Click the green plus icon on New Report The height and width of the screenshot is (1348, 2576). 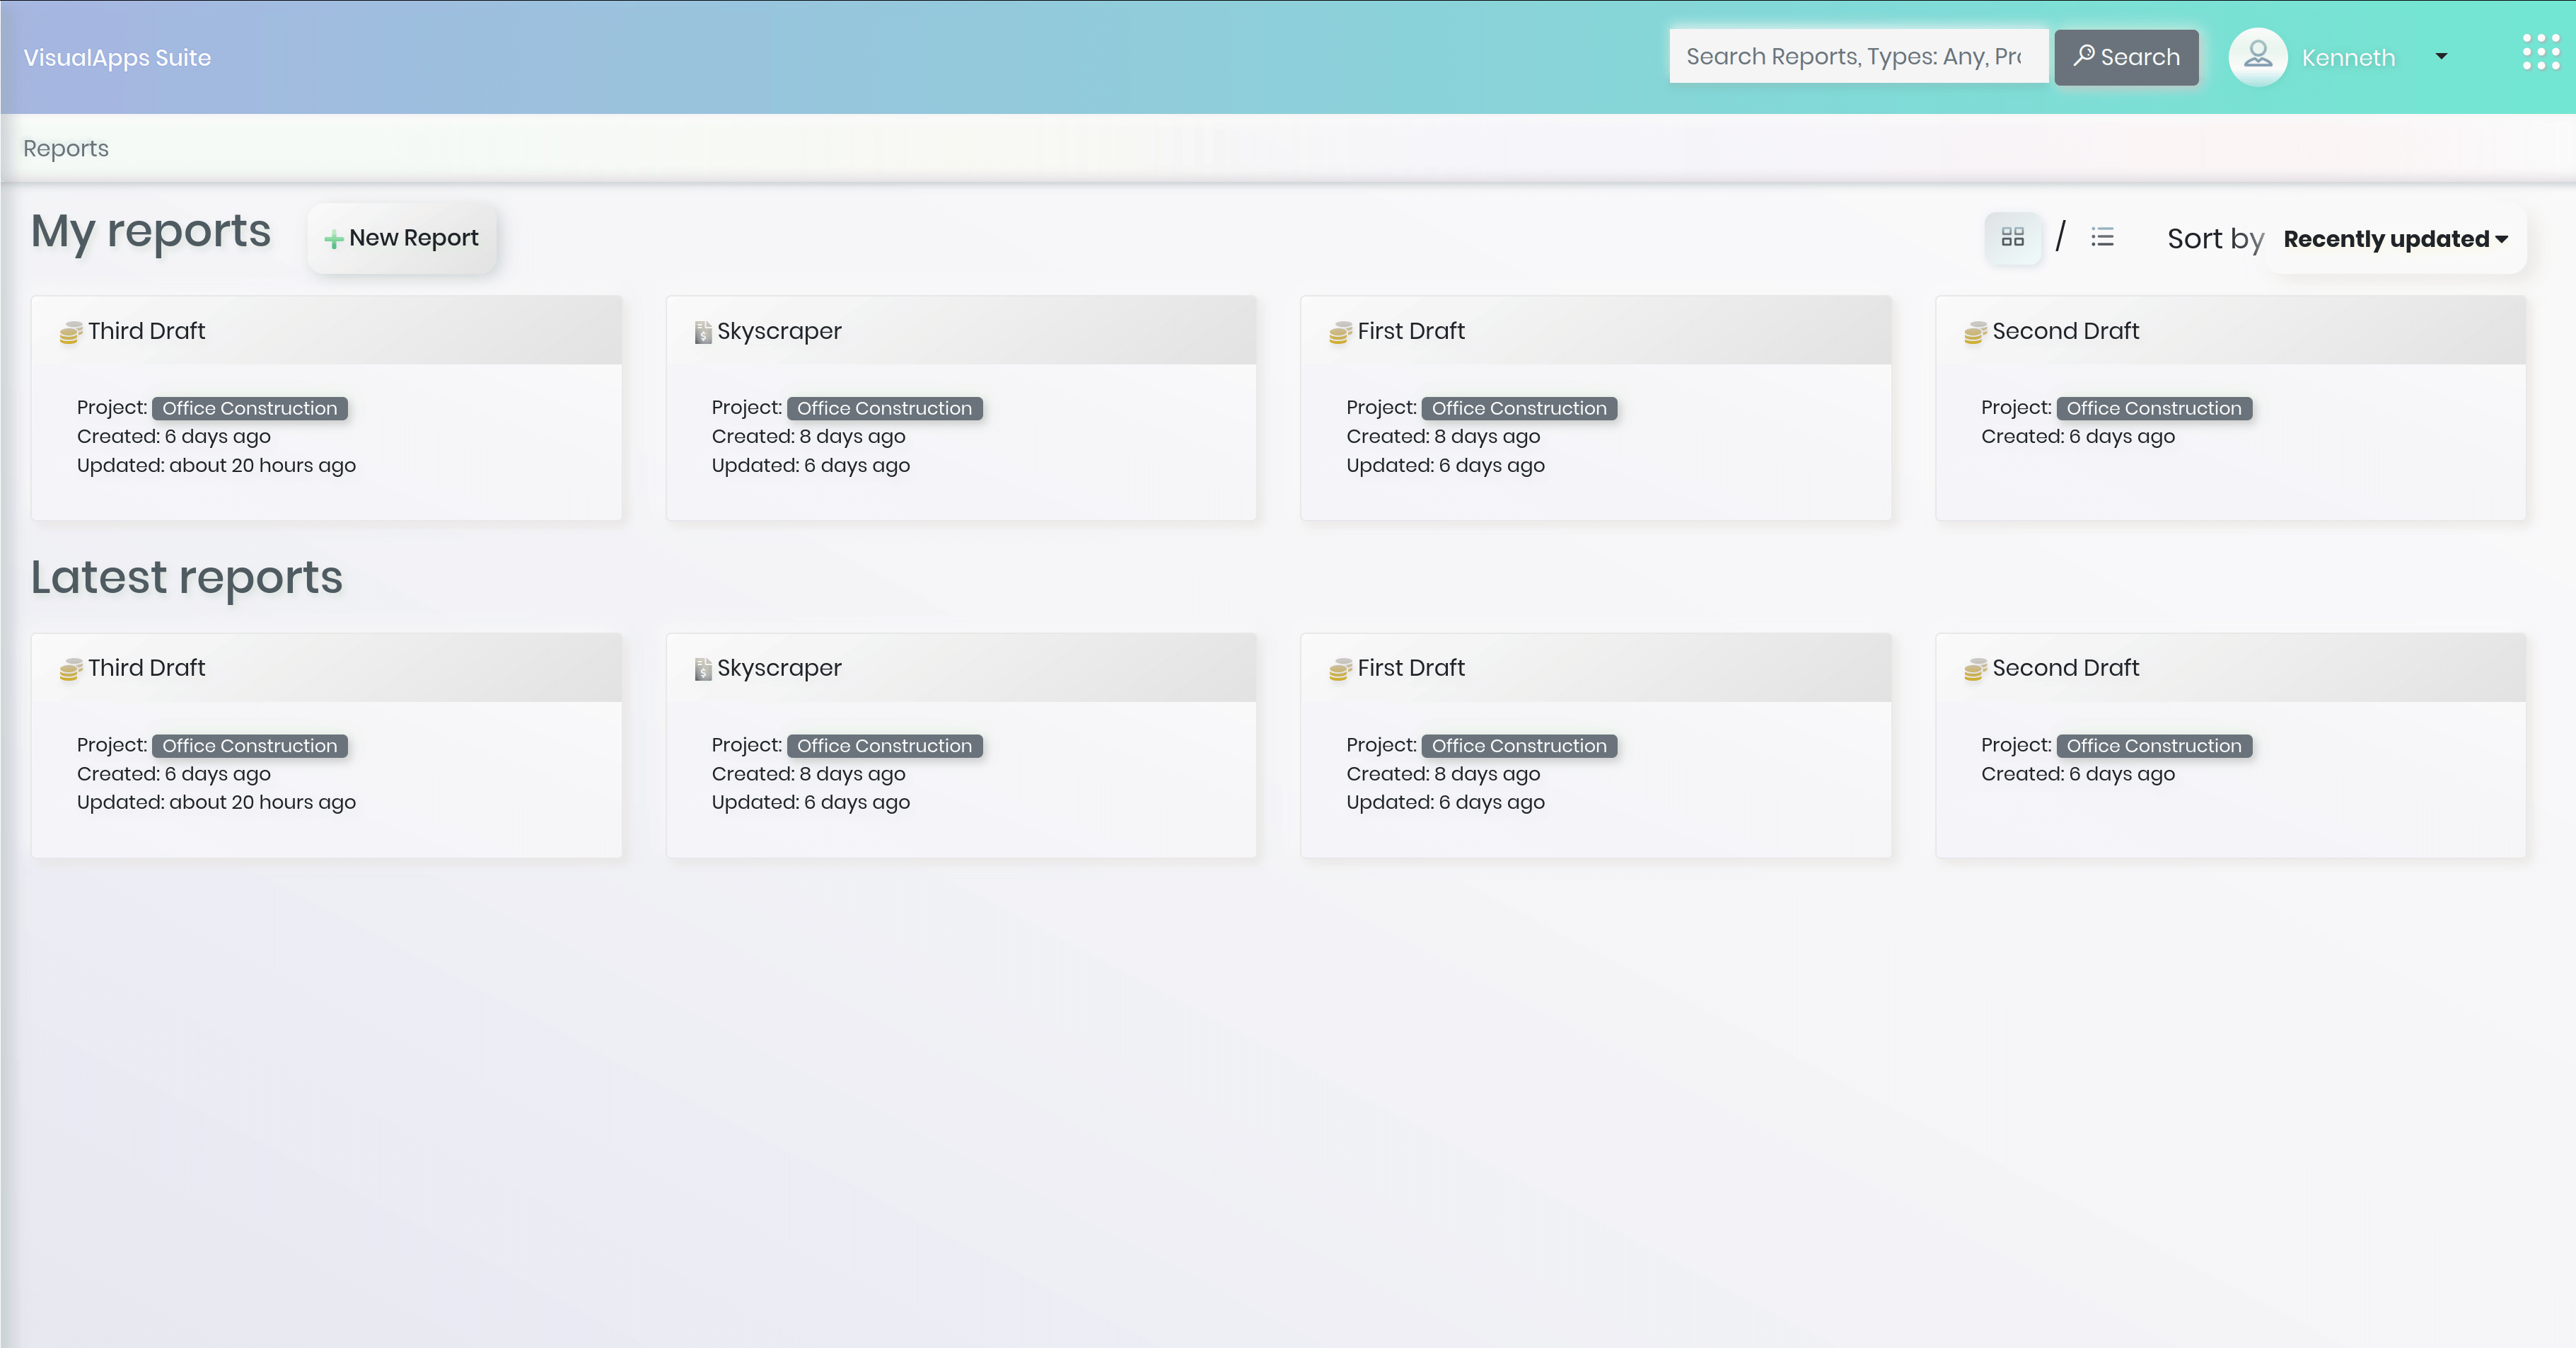click(334, 239)
